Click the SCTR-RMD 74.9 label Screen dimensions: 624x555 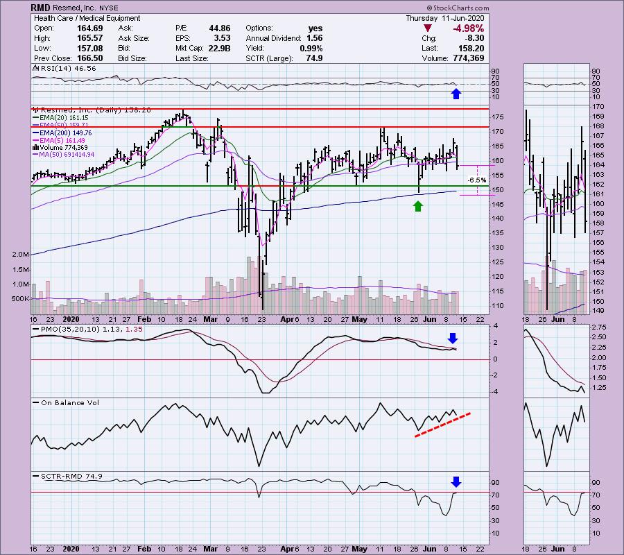68,476
